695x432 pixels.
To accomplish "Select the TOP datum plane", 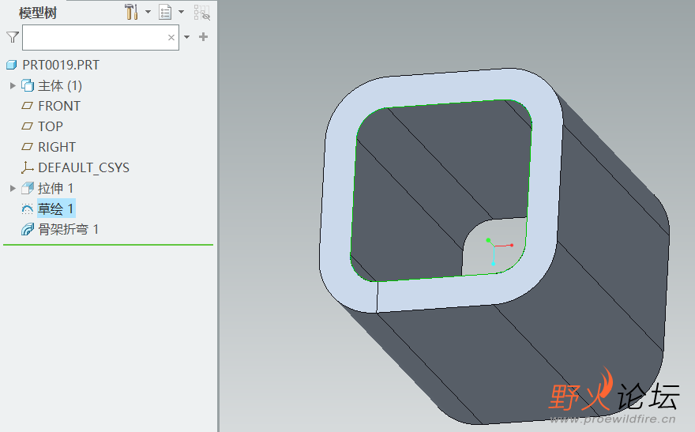I will point(50,126).
